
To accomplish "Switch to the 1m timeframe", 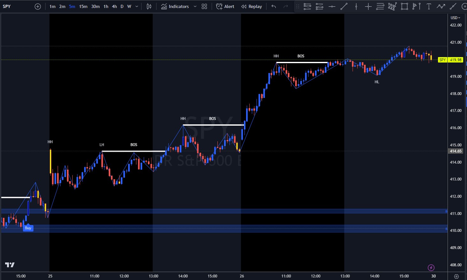I will [52, 6].
